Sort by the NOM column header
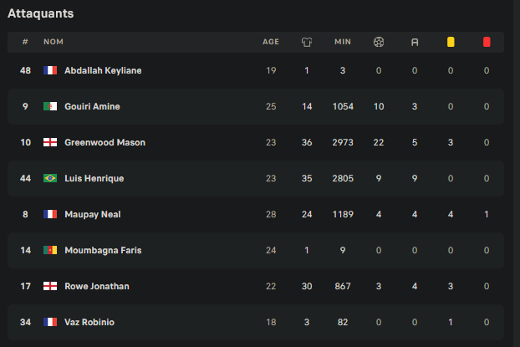Viewport: 520px width, 347px height. [x=54, y=42]
